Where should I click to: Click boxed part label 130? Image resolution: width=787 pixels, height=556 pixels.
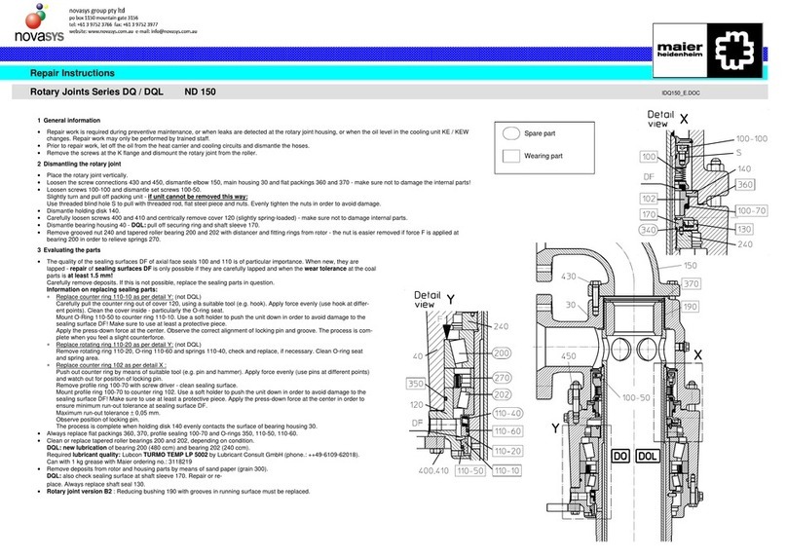click(744, 230)
